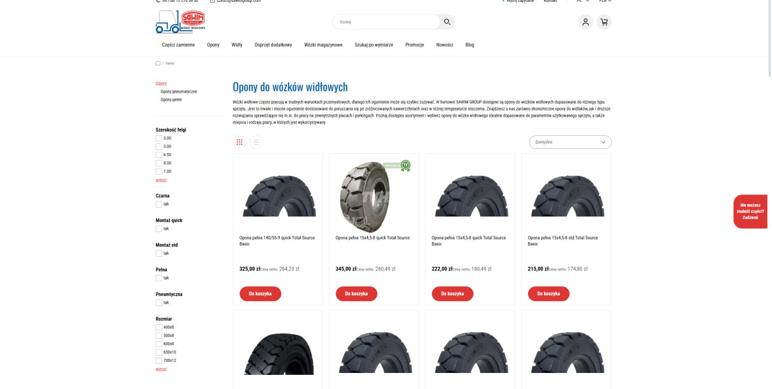Open the Domyślne sorting dropdown
This screenshot has width=772, height=389.
point(570,142)
